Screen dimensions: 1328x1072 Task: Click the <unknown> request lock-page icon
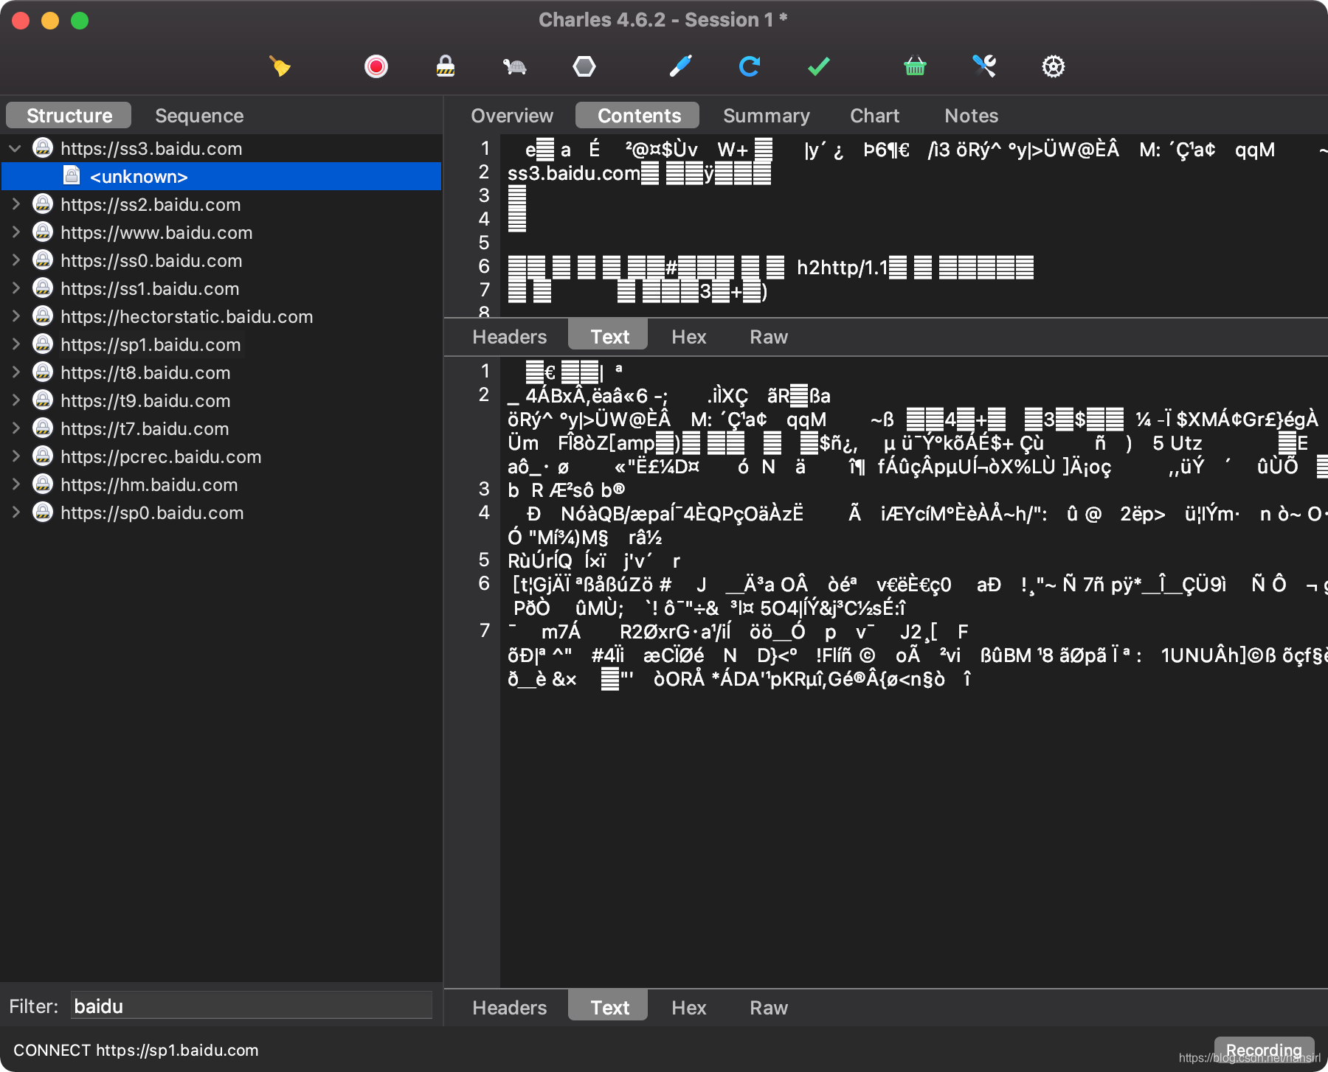[x=72, y=175]
